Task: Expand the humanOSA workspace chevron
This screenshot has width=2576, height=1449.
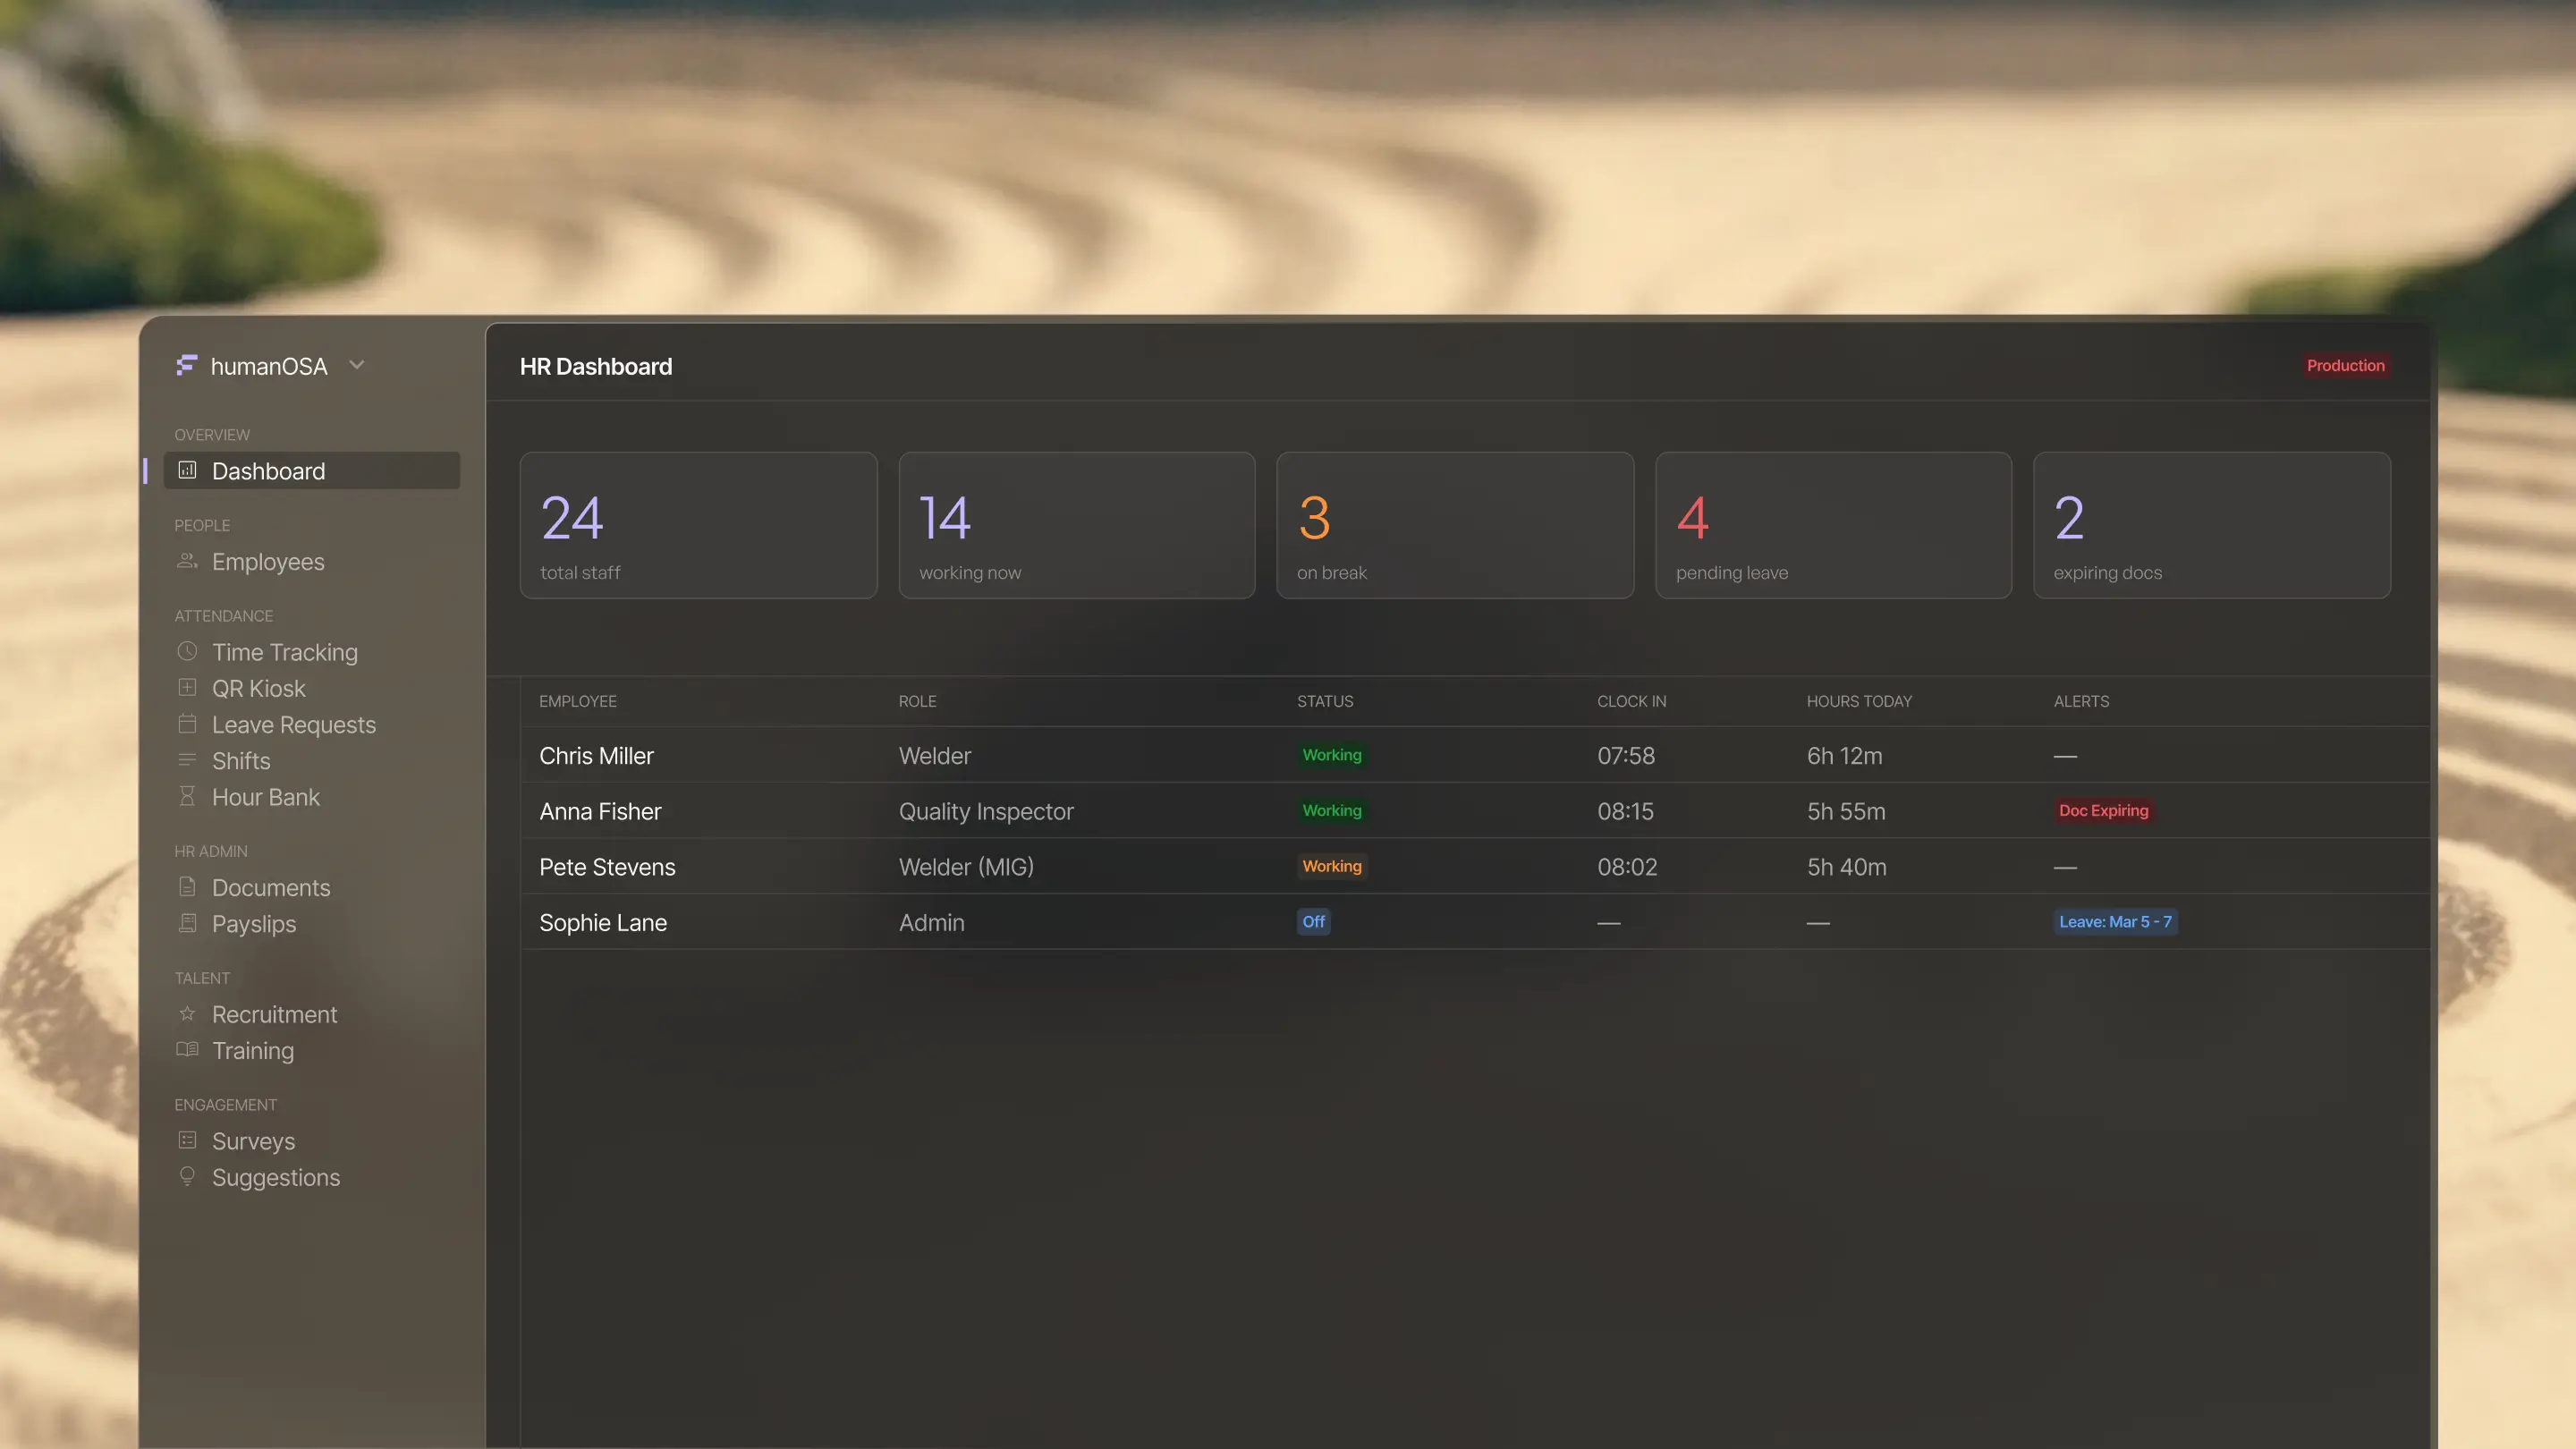Action: coord(357,365)
